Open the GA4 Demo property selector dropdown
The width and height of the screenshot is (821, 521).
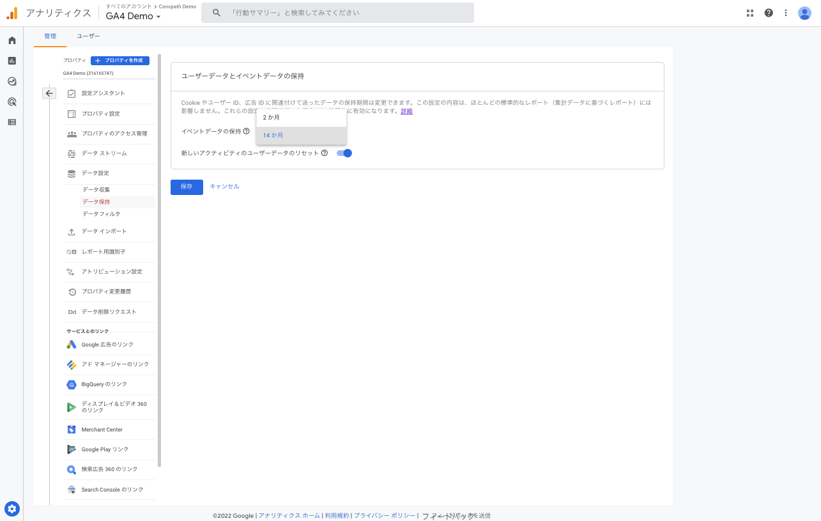coord(132,17)
